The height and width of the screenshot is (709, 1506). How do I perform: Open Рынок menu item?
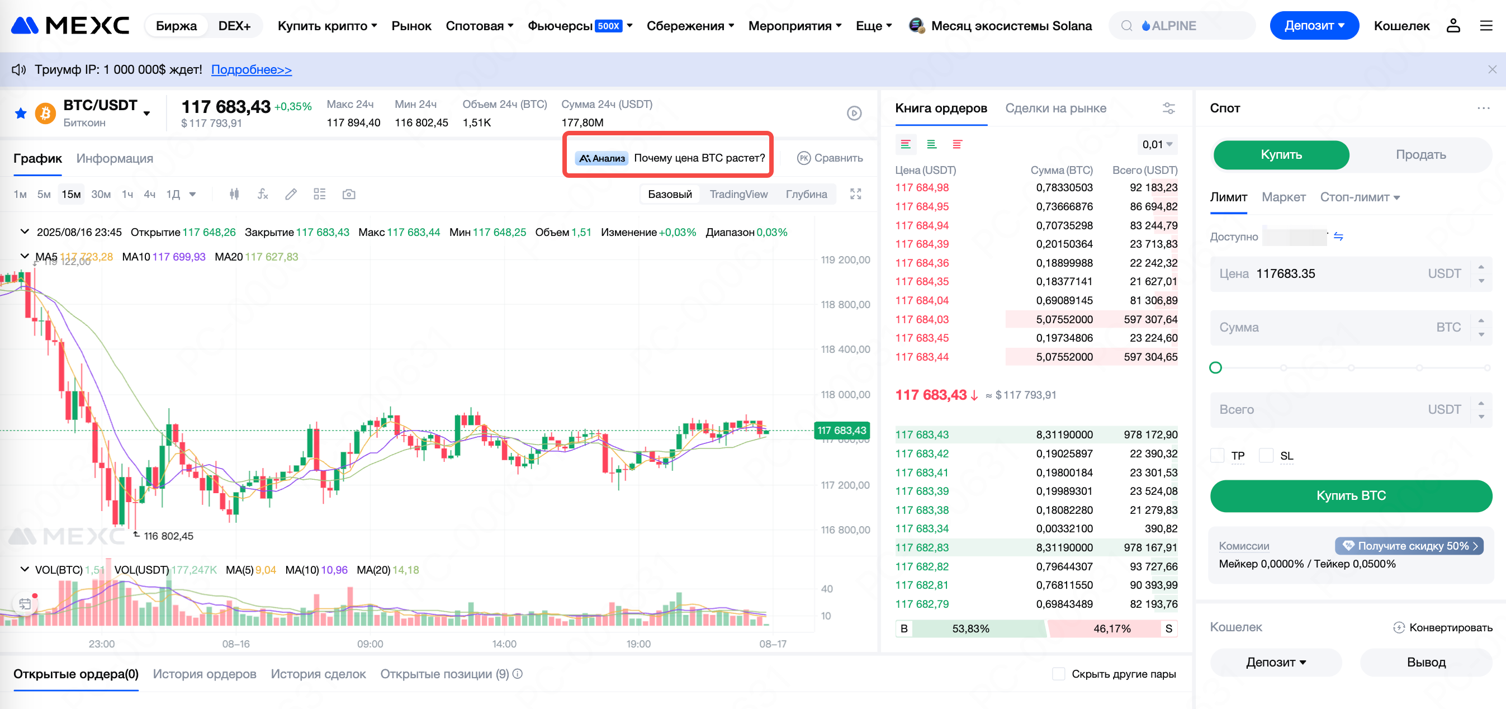click(411, 26)
